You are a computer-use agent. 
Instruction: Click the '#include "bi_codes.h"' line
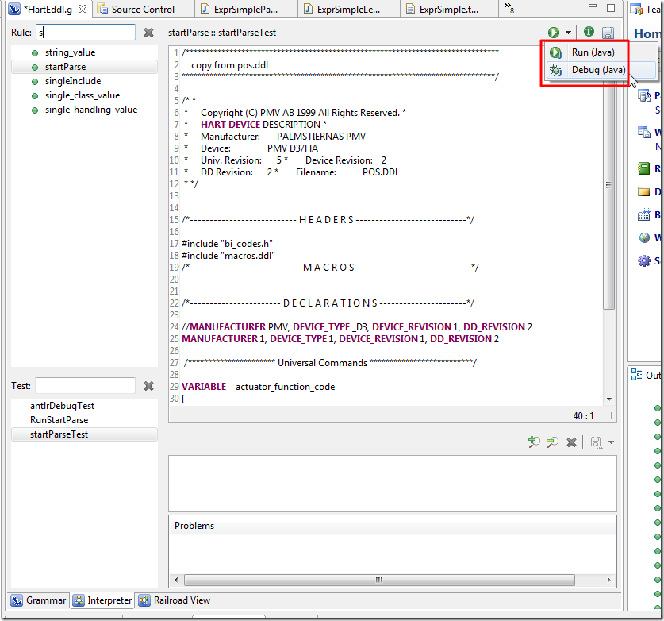pyautogui.click(x=227, y=244)
